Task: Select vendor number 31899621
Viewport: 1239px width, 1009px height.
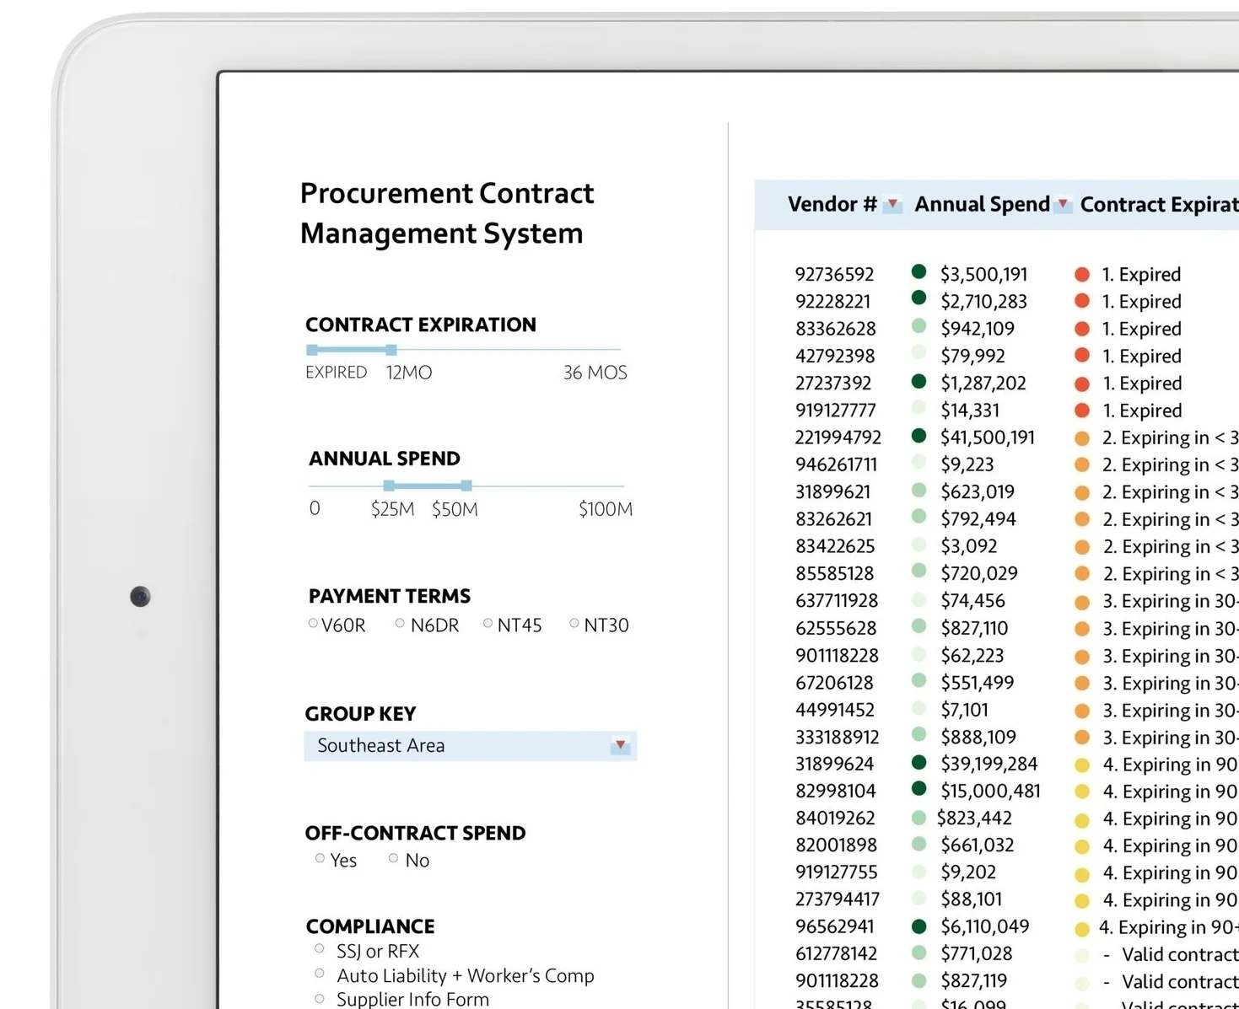Action: pyautogui.click(x=834, y=491)
